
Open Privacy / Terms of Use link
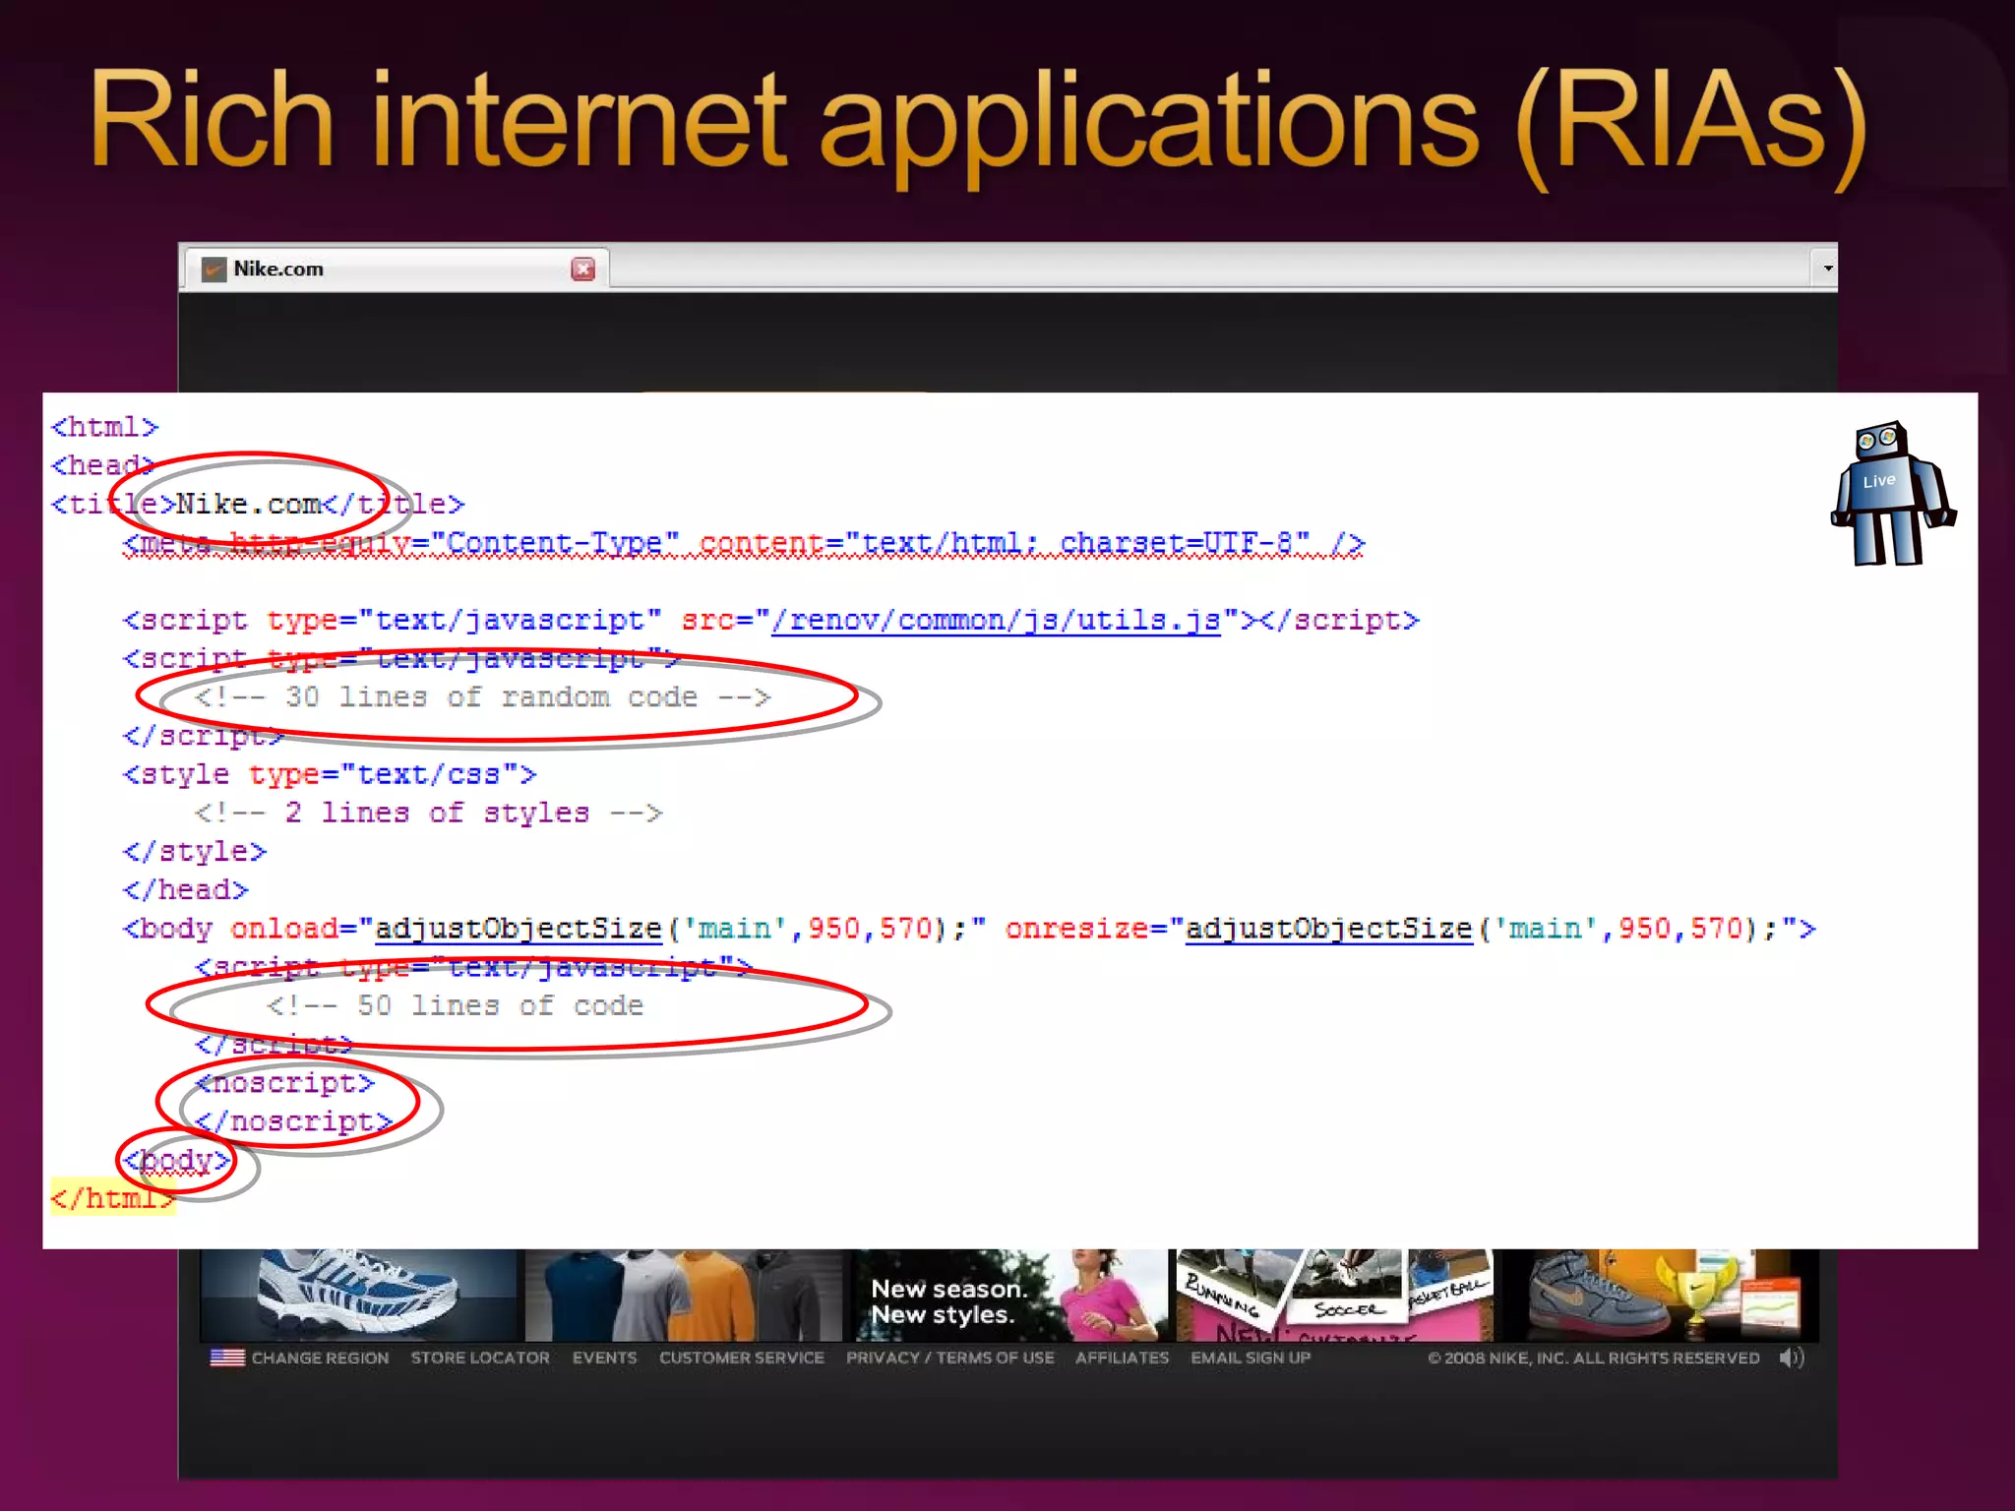coord(949,1359)
